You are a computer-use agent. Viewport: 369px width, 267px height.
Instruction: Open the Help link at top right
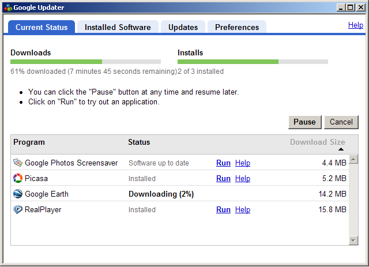[x=356, y=25]
